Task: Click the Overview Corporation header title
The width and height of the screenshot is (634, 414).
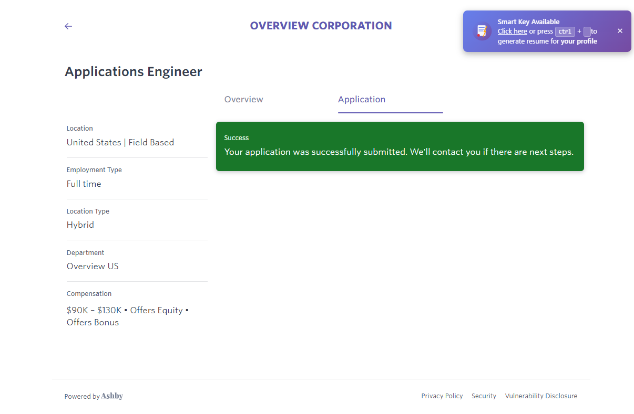Action: (x=321, y=26)
